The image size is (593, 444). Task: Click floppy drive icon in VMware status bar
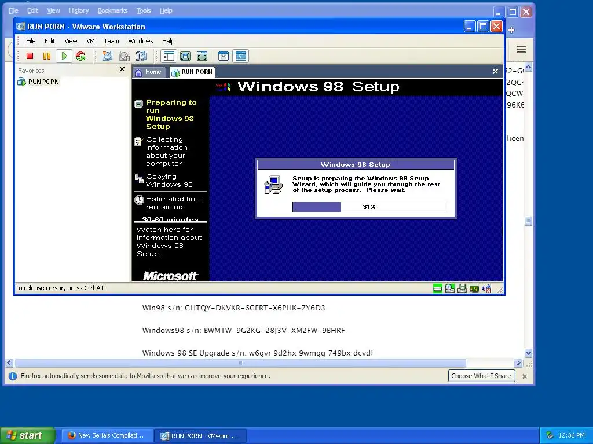[x=462, y=289]
